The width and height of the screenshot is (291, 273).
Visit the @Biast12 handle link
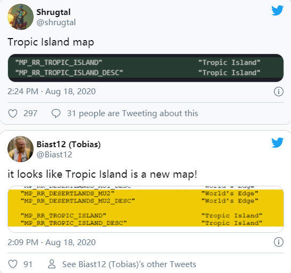point(54,155)
